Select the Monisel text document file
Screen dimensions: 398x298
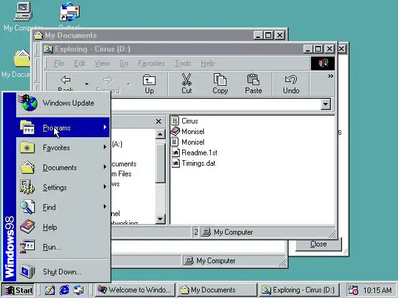coord(188,142)
